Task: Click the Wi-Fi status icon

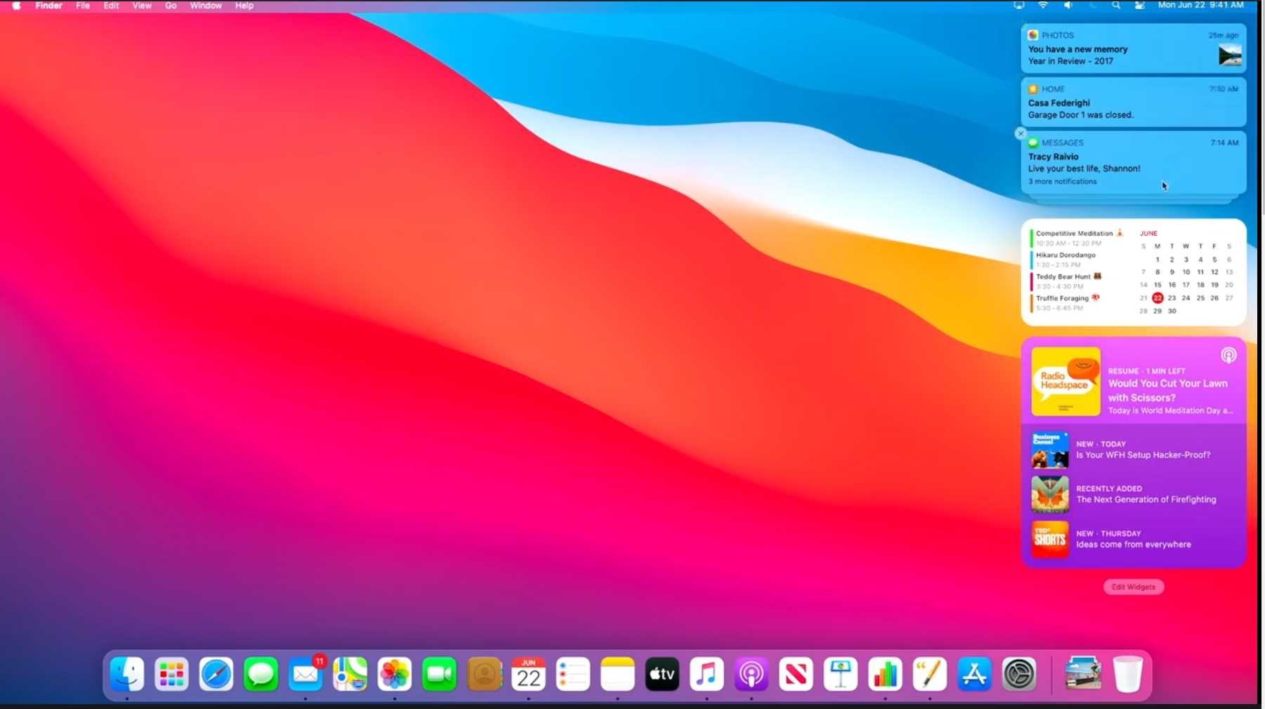Action: (1043, 6)
